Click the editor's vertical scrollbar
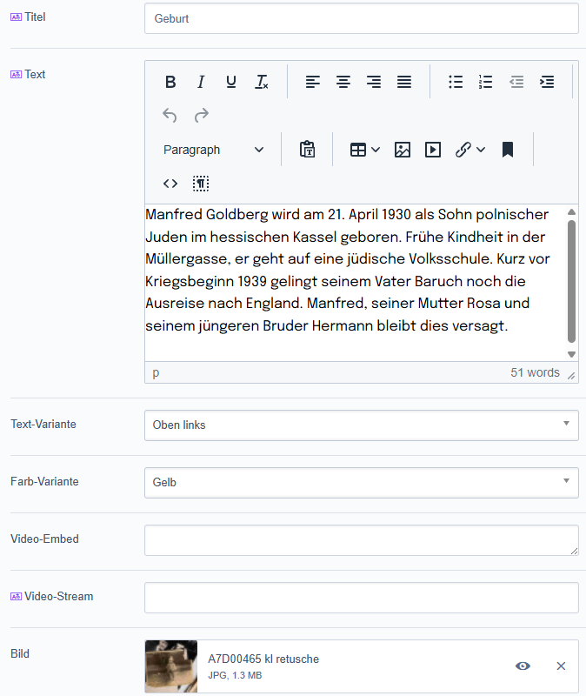 pyautogui.click(x=571, y=278)
